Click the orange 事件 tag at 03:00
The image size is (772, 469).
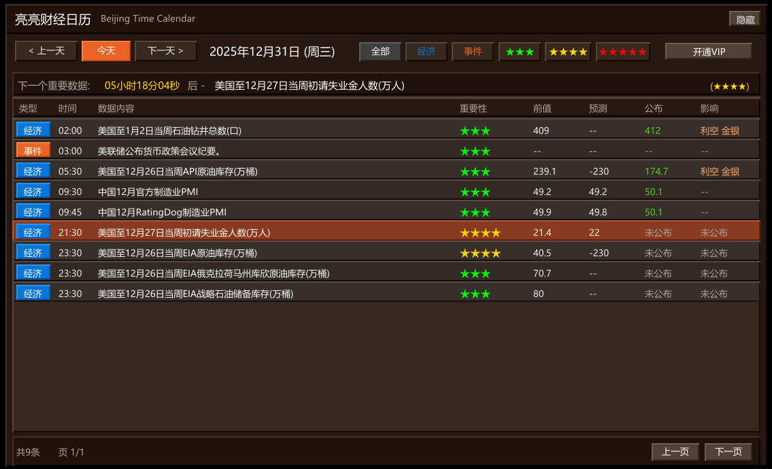pyautogui.click(x=33, y=151)
